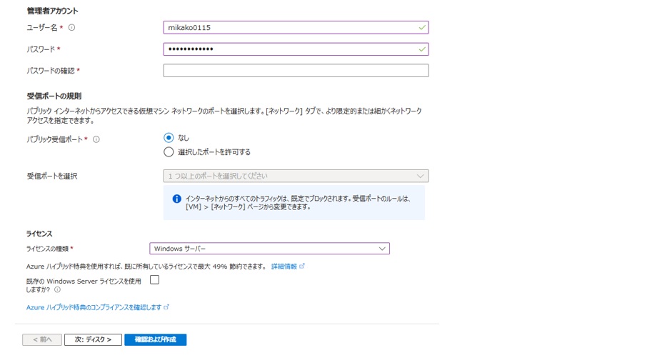Enable the 既存の Windows Server ライセンス checkbox
Viewport: 672px width, 358px height.
tap(154, 280)
